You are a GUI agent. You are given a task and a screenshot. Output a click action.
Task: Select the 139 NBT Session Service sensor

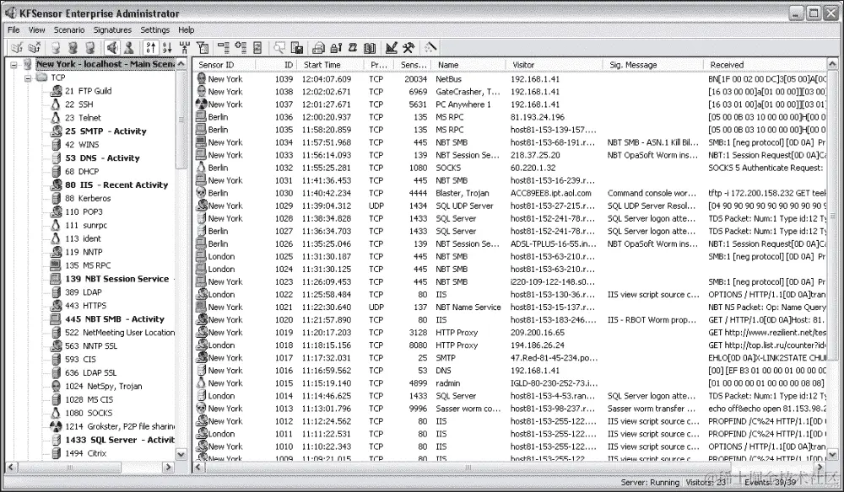pos(116,279)
